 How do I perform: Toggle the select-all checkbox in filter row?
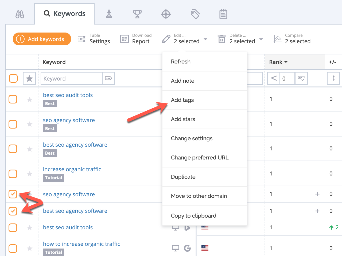13,79
